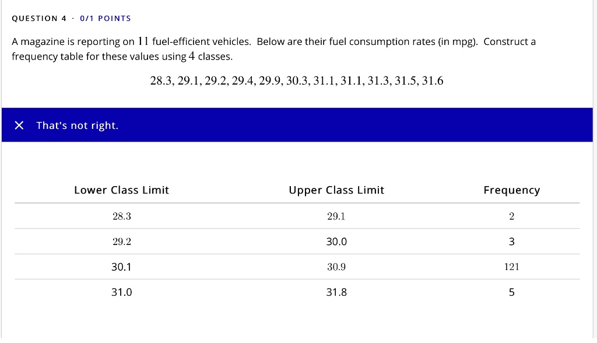597x343 pixels.
Task: Click the list of mpg data values
Action: [x=297, y=82]
